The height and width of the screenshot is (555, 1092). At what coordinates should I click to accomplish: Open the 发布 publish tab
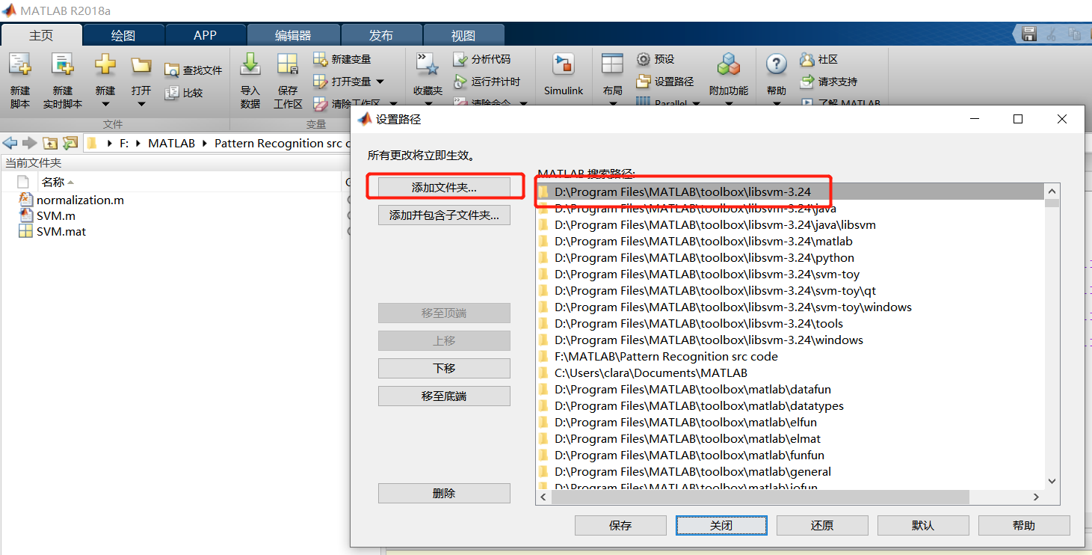(x=381, y=35)
